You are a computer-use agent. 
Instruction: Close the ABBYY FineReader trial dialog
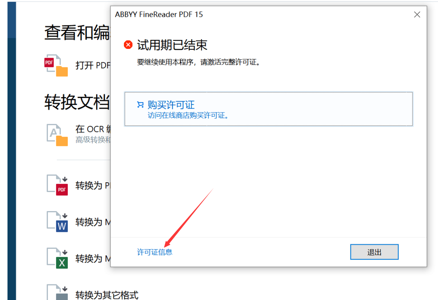tap(417, 15)
